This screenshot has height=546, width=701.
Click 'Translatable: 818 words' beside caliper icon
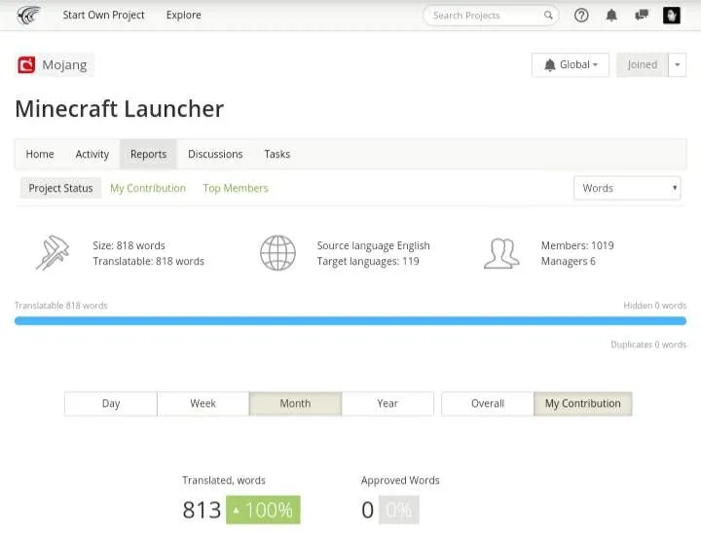(x=148, y=261)
